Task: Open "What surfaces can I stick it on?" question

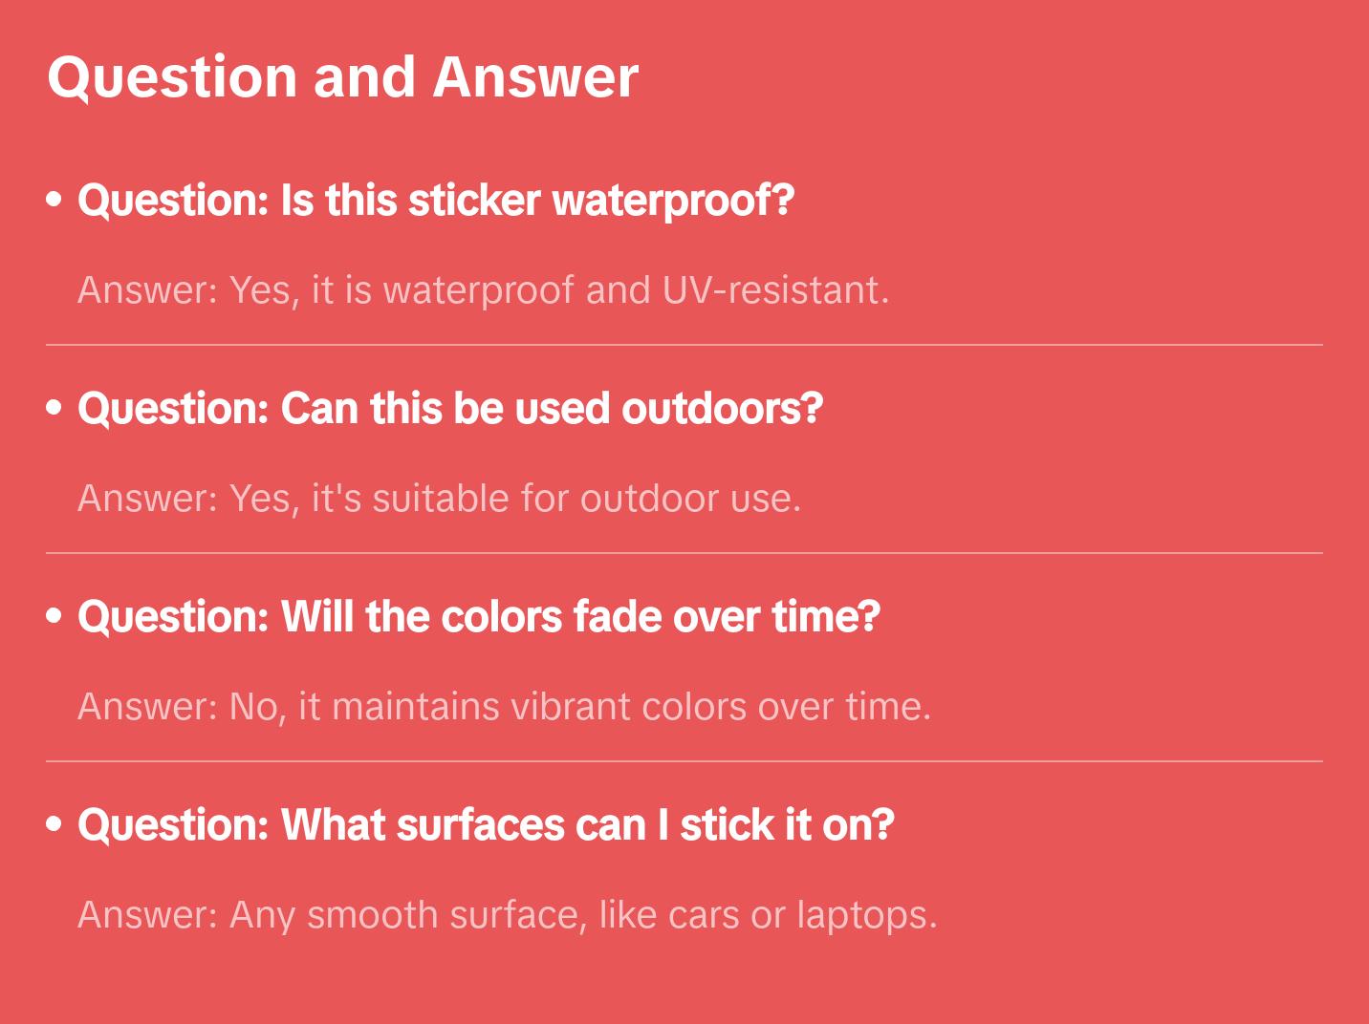Action: pyautogui.click(x=486, y=825)
